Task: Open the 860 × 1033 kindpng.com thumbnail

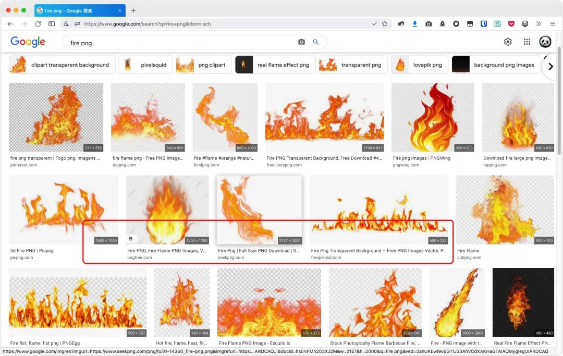Action: coord(225,117)
